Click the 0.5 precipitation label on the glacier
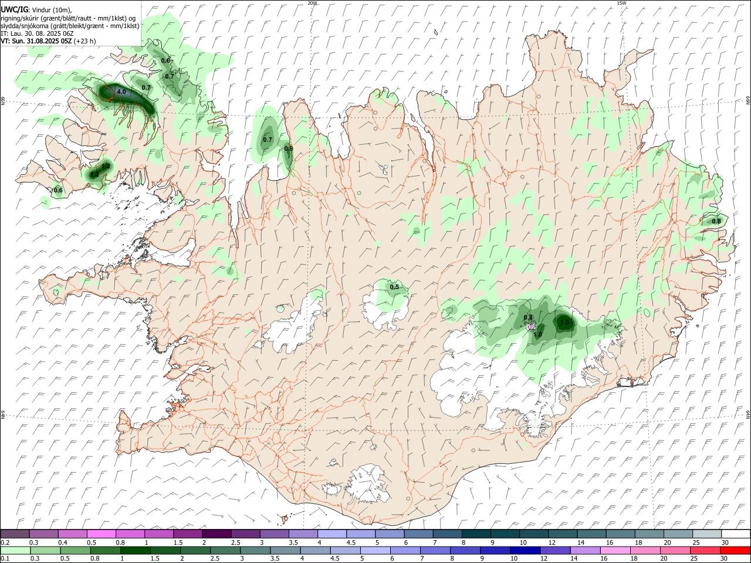This screenshot has height=563, width=751. pos(394,287)
